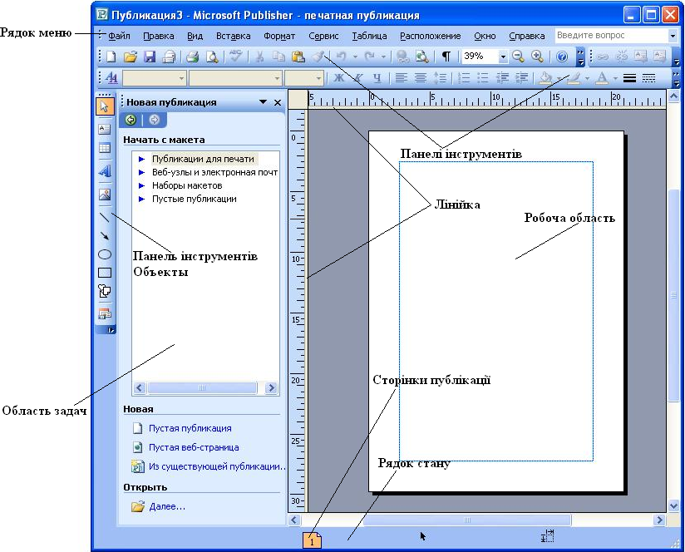
Task: Open the Design Gallery Object tool
Action: [105, 313]
